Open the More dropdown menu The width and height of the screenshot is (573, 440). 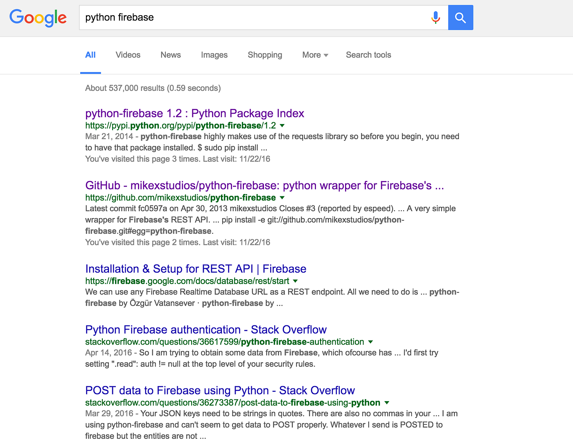314,55
